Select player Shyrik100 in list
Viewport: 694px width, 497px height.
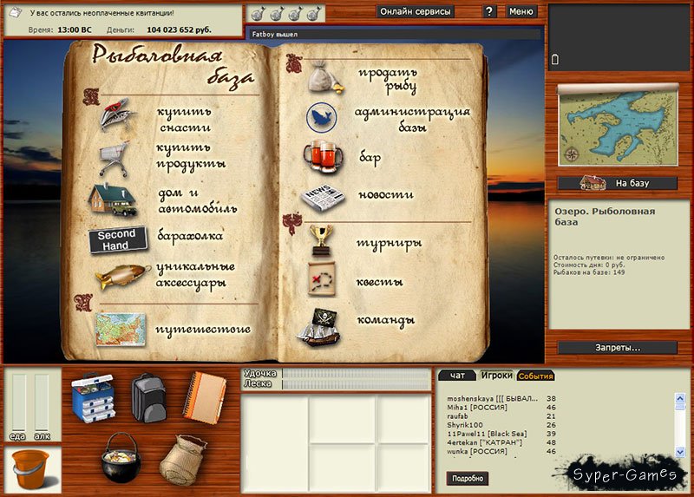click(501, 425)
